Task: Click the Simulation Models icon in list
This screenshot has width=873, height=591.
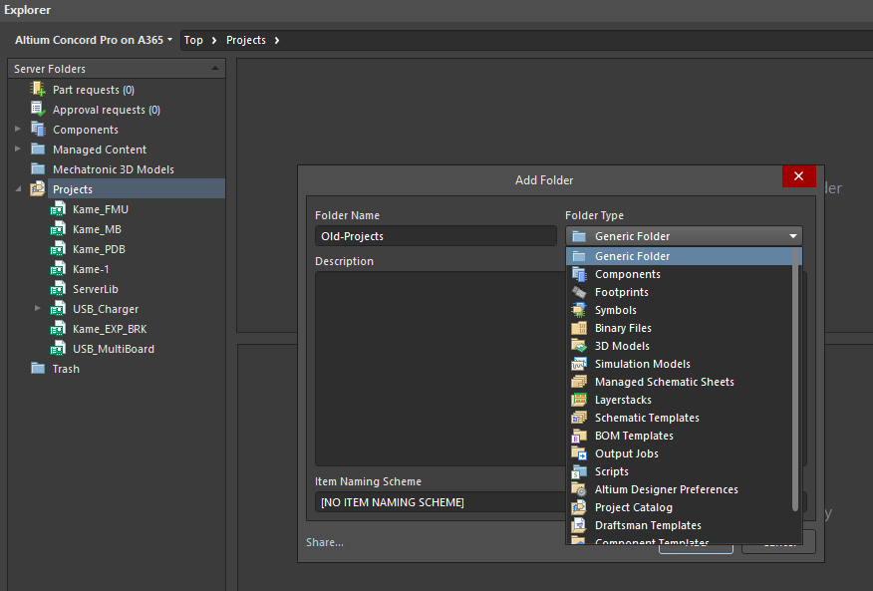Action: (579, 364)
